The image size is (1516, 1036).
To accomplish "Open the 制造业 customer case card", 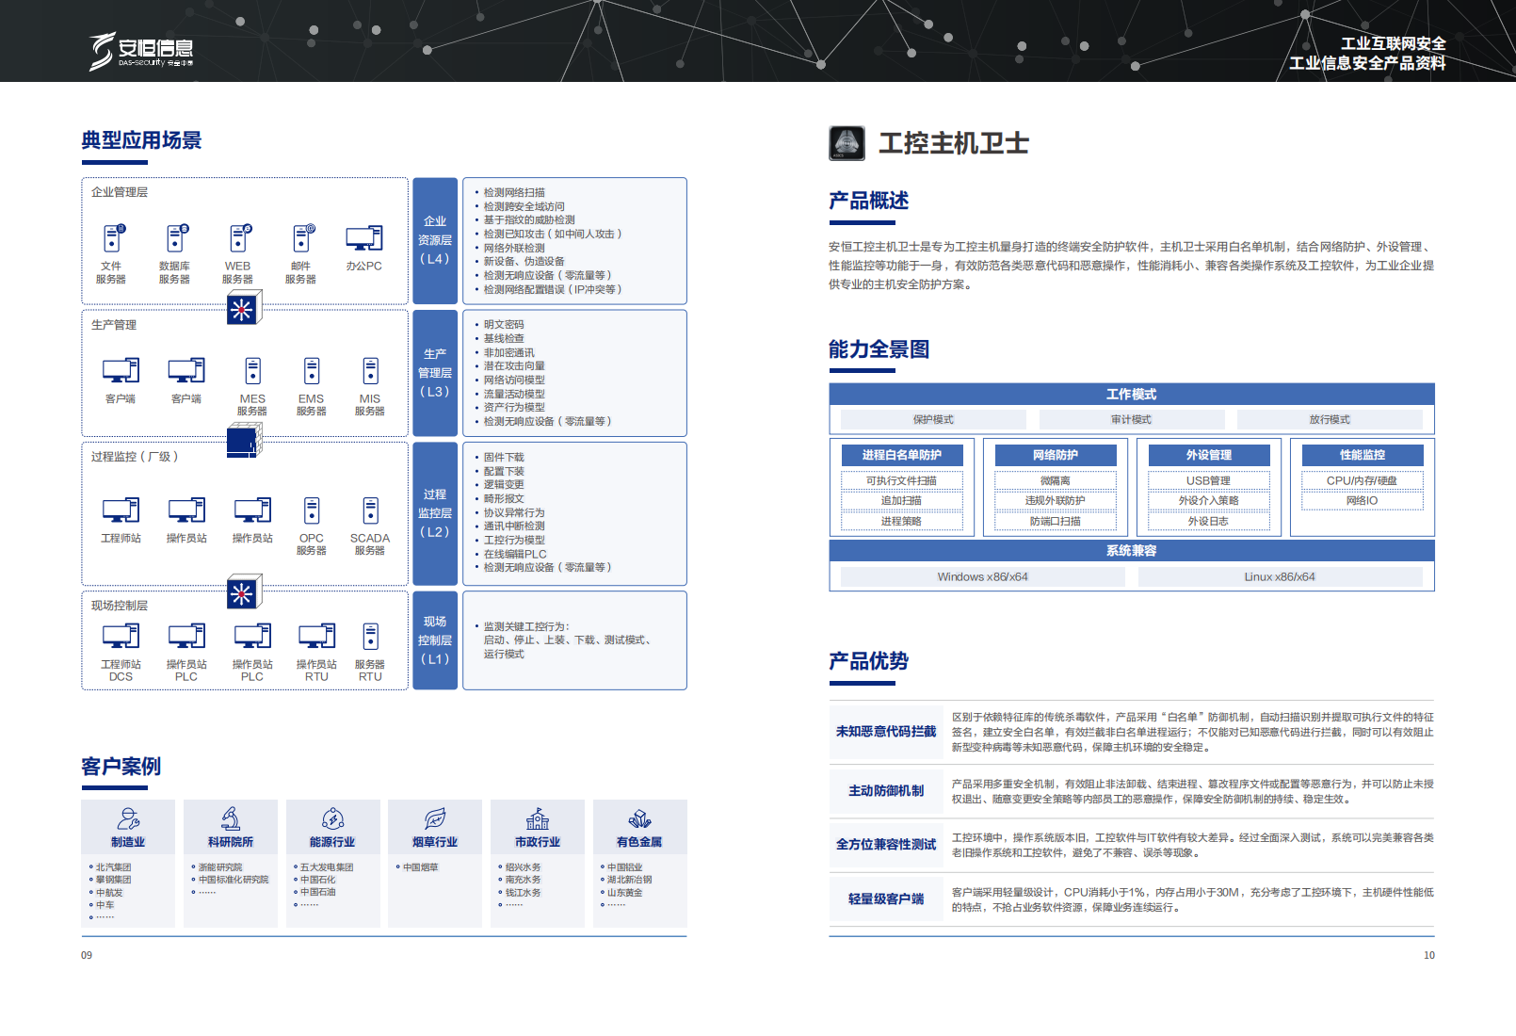I will pyautogui.click(x=128, y=864).
